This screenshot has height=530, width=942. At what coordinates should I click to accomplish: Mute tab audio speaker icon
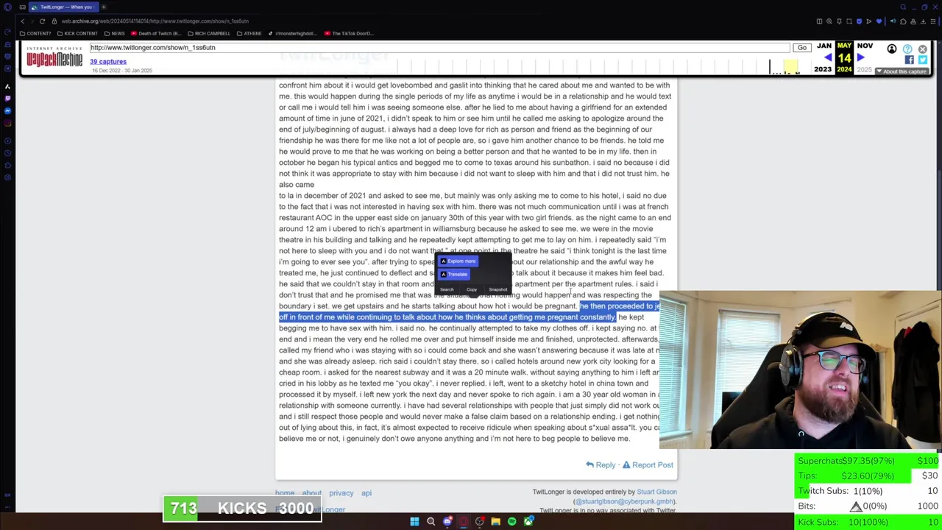893,21
